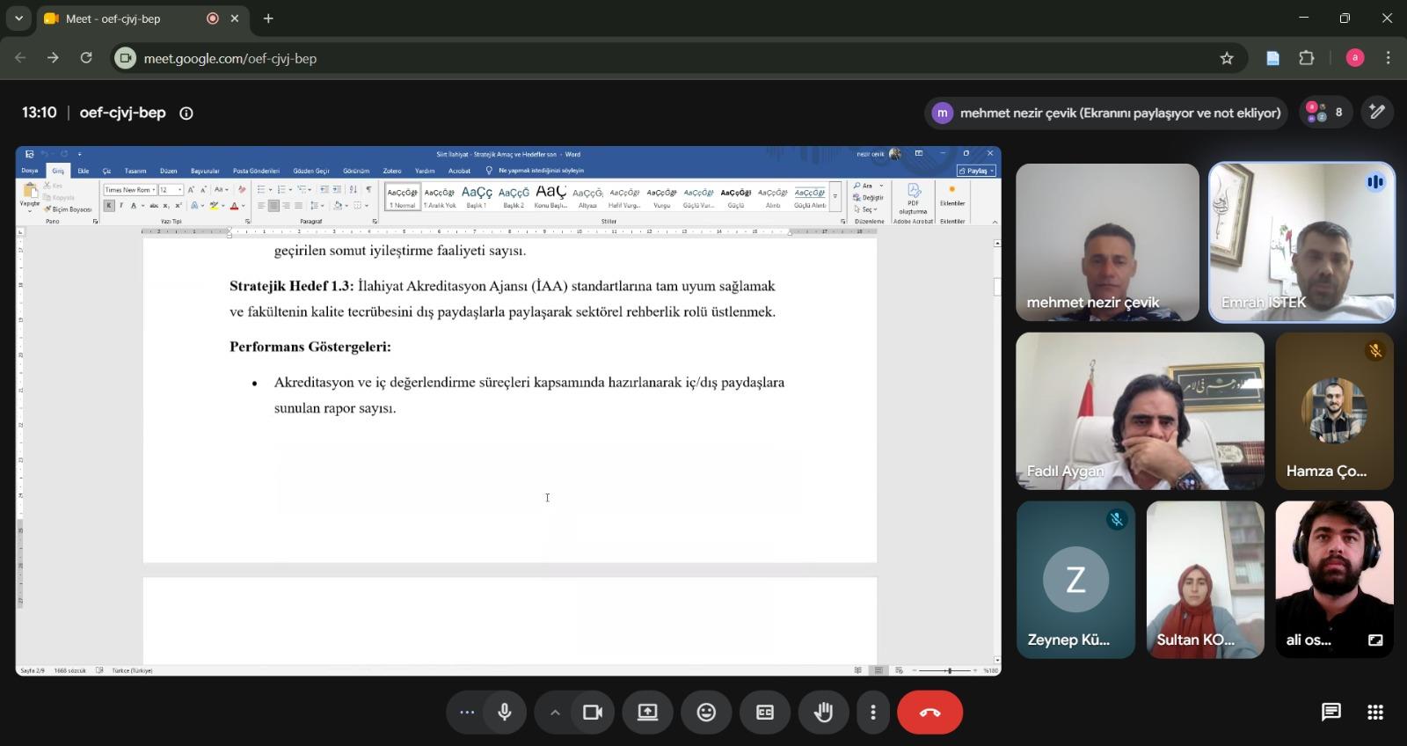1407x746 pixels.
Task: Click Değiştir replace in Düzenleme group
Action: pyautogui.click(x=869, y=198)
